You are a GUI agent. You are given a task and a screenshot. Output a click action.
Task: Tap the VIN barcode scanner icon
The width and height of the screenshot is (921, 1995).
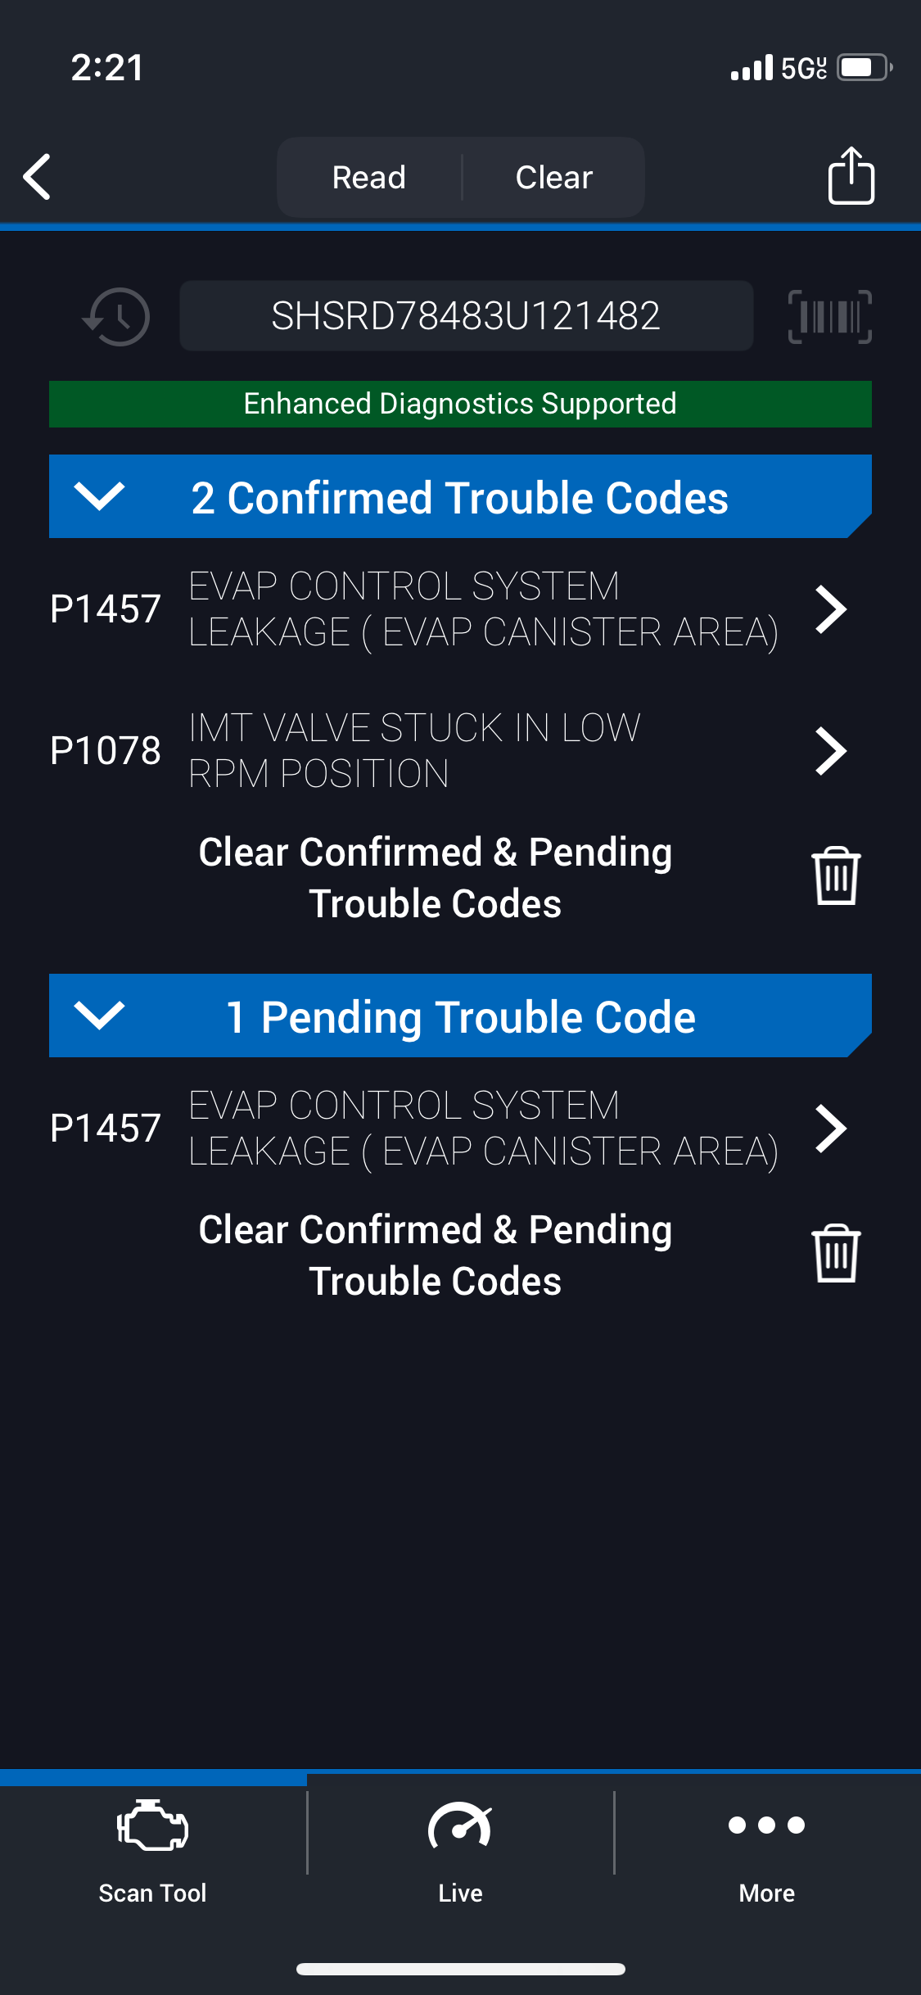(829, 316)
